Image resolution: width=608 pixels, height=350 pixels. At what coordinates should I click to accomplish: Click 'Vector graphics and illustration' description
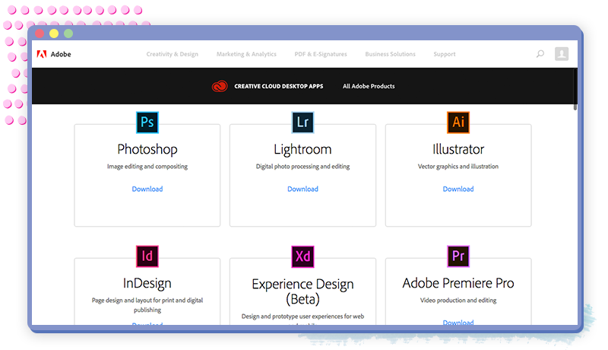[458, 167]
